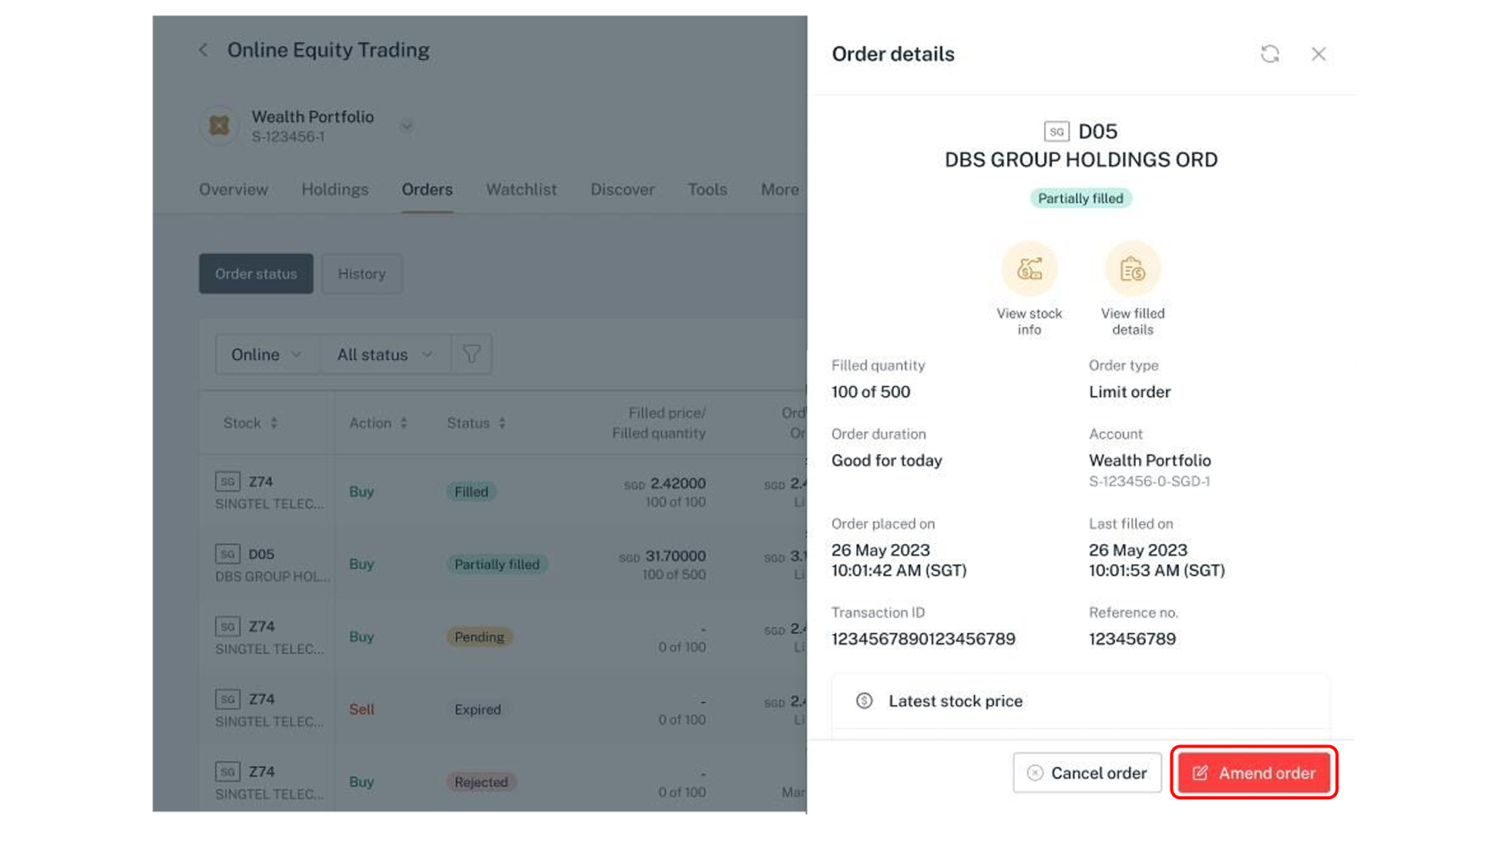Select the D05 DBS GROUP order row
This screenshot has width=1505, height=867.
(x=502, y=564)
